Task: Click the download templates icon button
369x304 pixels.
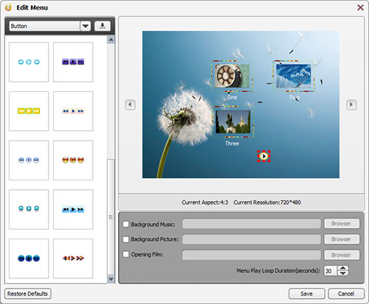Action: [x=103, y=26]
